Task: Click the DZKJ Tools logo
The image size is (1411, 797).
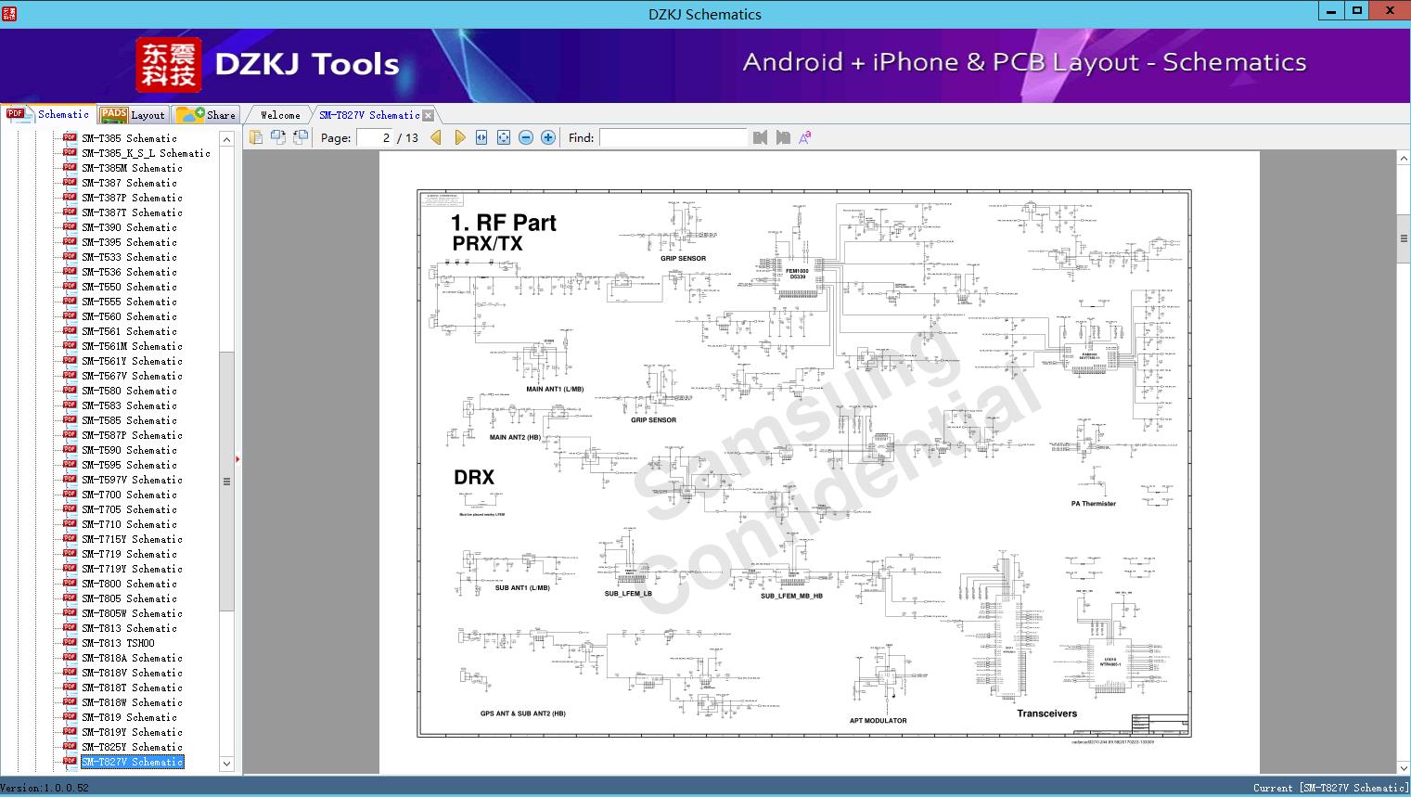Action: [x=268, y=64]
